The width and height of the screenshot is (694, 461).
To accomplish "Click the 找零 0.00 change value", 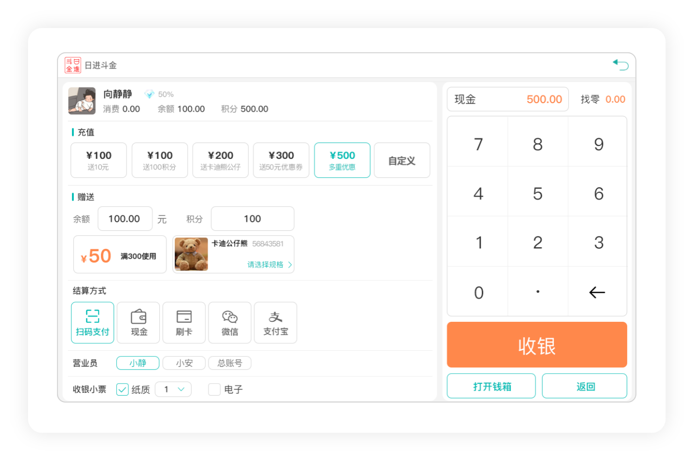I will (x=615, y=99).
